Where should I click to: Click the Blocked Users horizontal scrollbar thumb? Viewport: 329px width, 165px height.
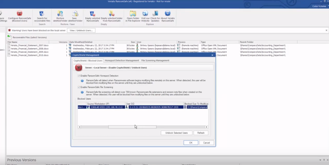(132, 127)
